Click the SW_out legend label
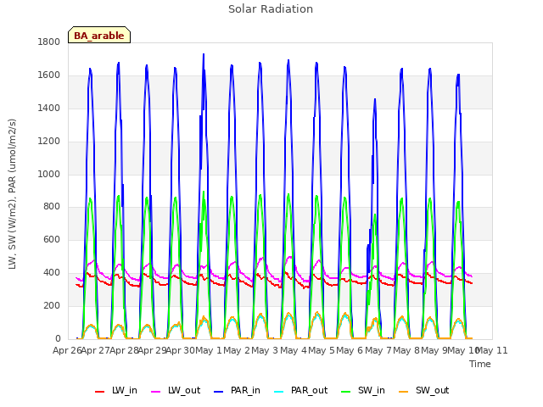 click(x=432, y=390)
